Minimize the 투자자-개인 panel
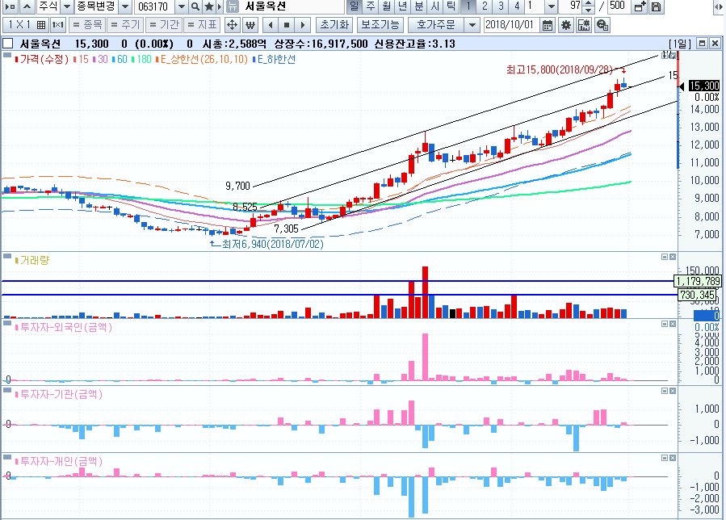 click(x=665, y=458)
